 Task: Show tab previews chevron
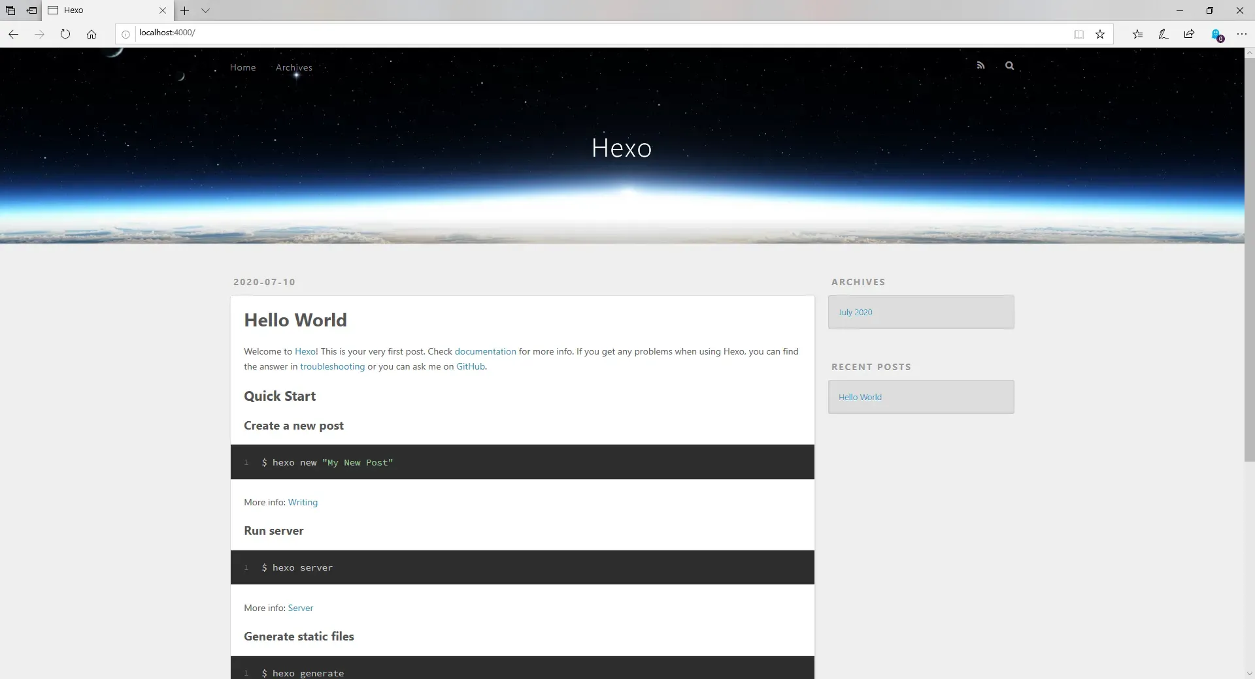(205, 10)
